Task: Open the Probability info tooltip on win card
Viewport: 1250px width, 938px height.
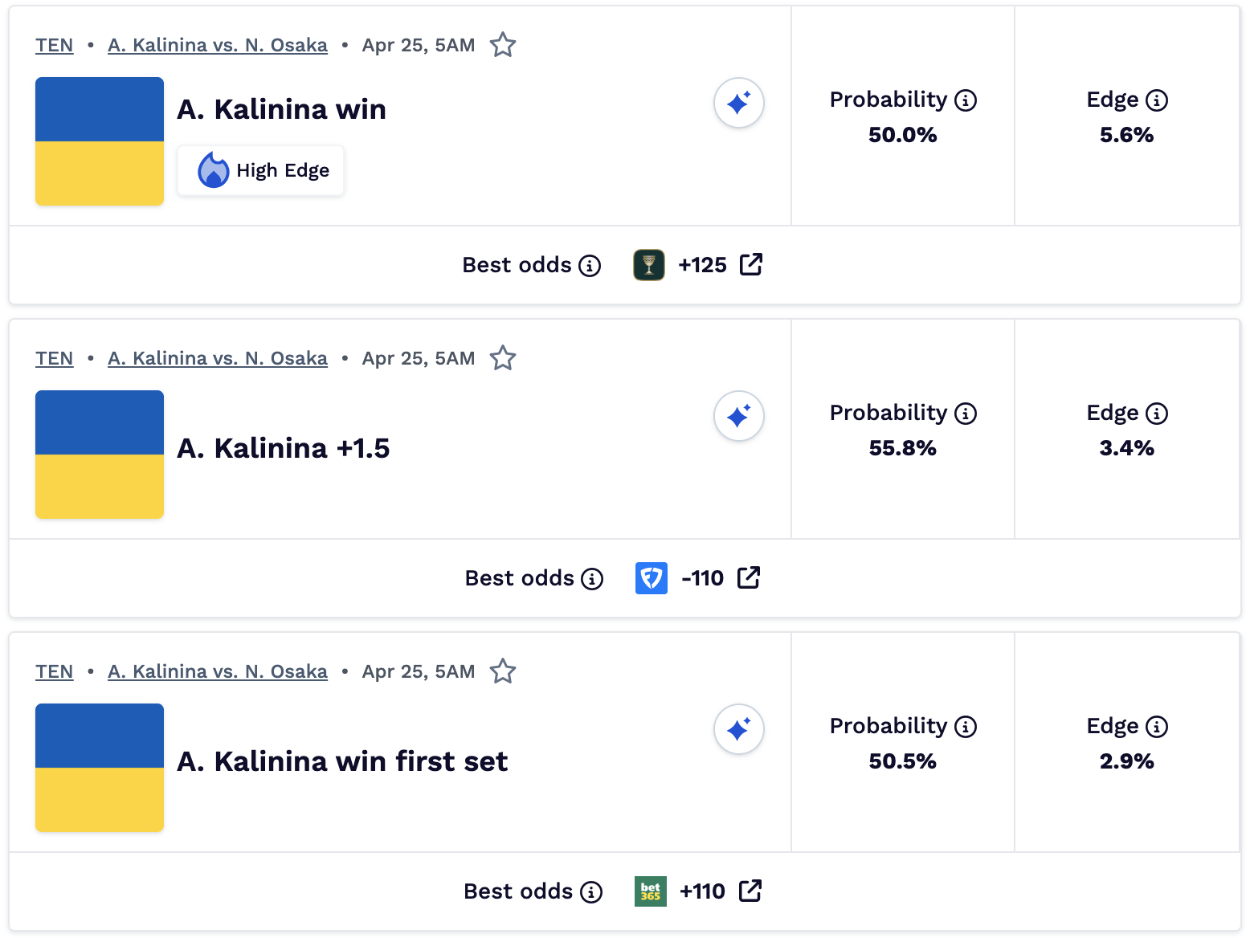Action: pyautogui.click(x=964, y=99)
